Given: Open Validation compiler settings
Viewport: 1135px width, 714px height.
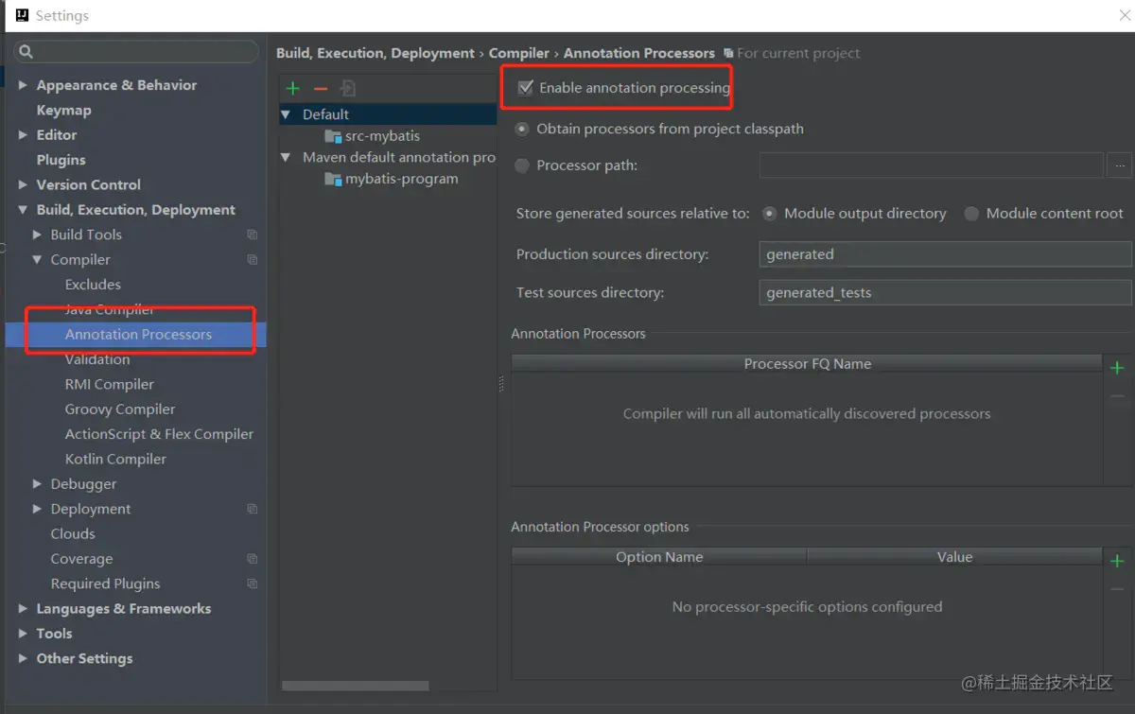Looking at the screenshot, I should (97, 359).
